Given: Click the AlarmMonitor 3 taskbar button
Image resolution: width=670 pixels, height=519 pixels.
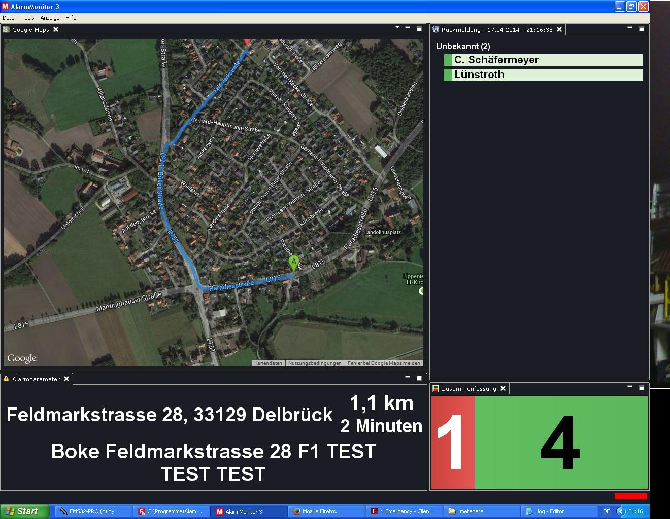Looking at the screenshot, I should click(249, 512).
